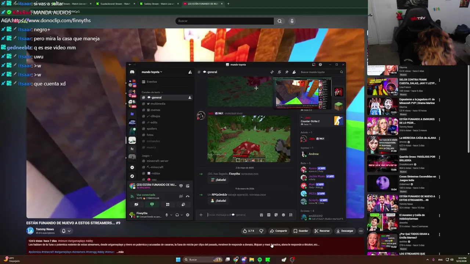The image size is (470, 264).
Task: Open the Discord server folder icon
Action: pyautogui.click(x=132, y=114)
